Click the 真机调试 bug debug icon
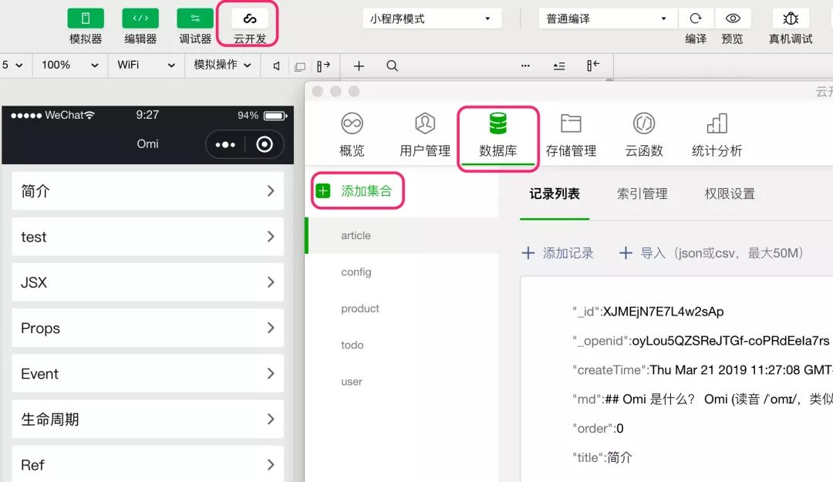Image resolution: width=833 pixels, height=482 pixels. point(791,19)
